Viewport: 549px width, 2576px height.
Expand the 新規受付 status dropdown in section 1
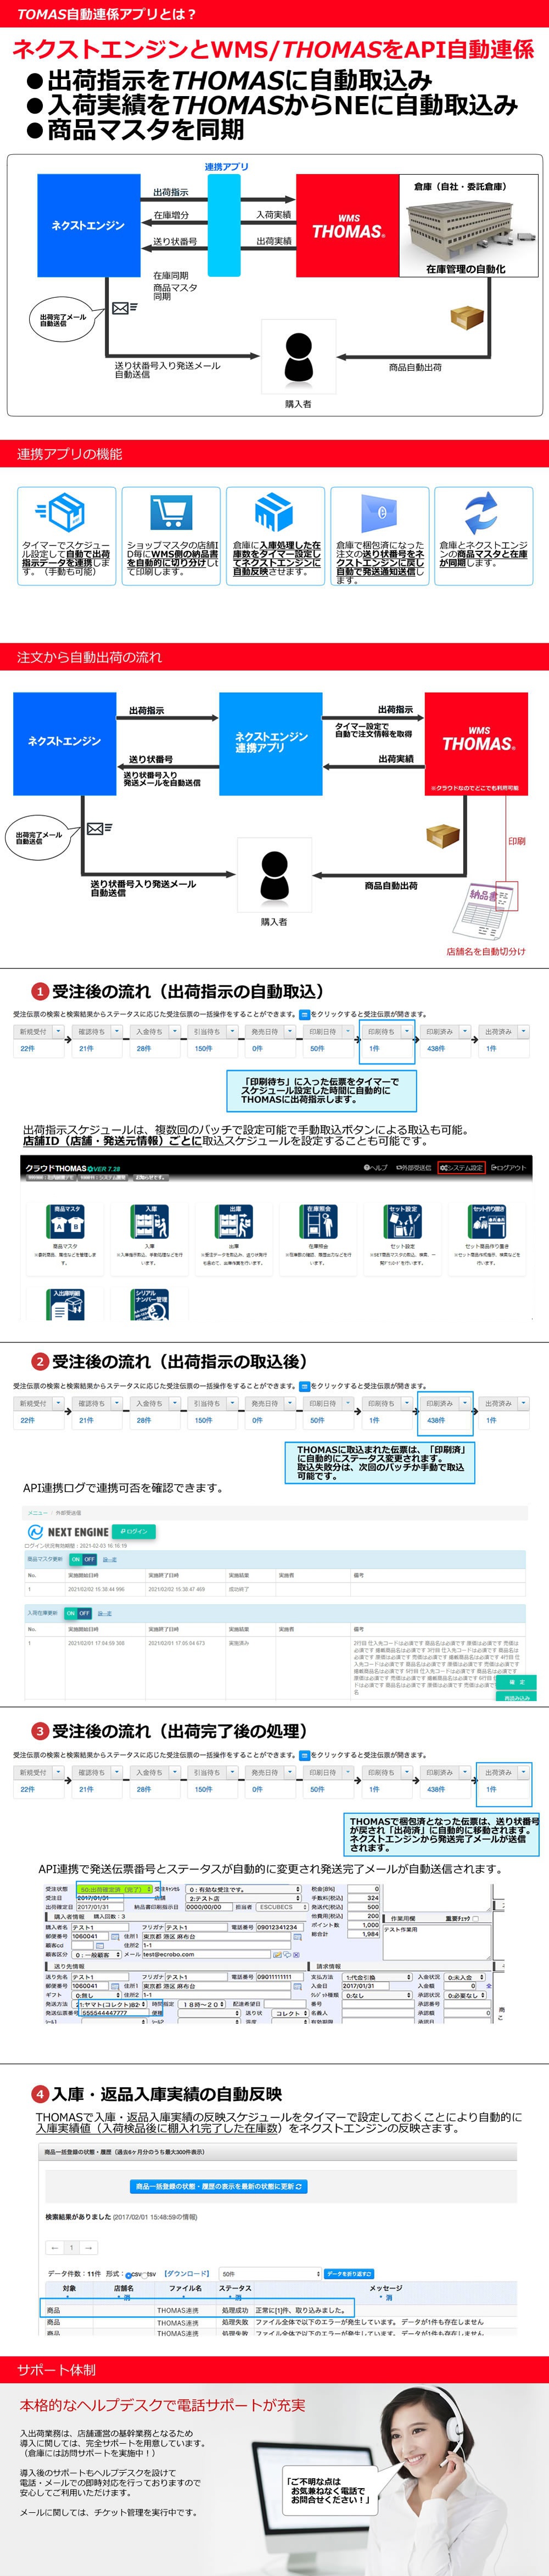click(57, 1031)
